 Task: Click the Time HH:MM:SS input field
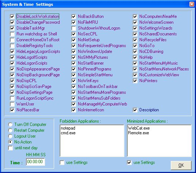coord(35,162)
